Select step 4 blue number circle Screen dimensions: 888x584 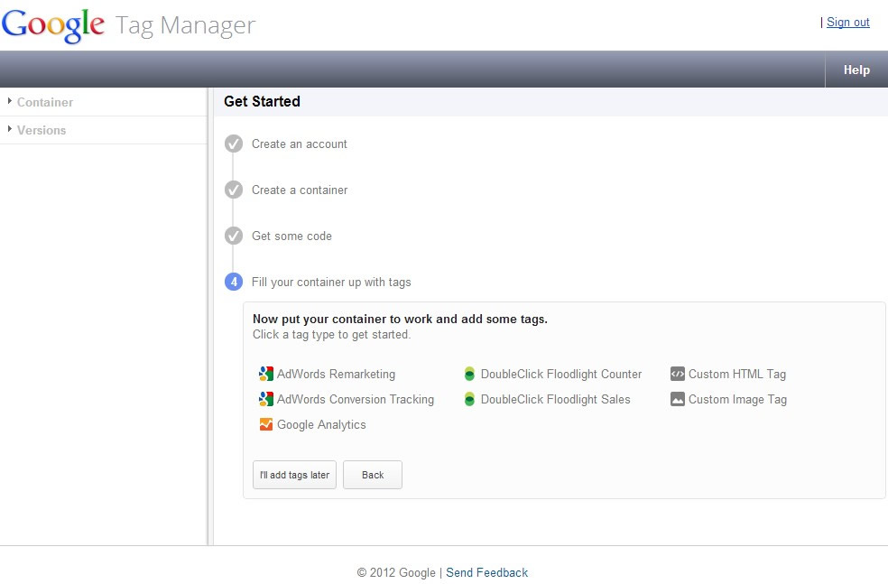[x=234, y=282]
